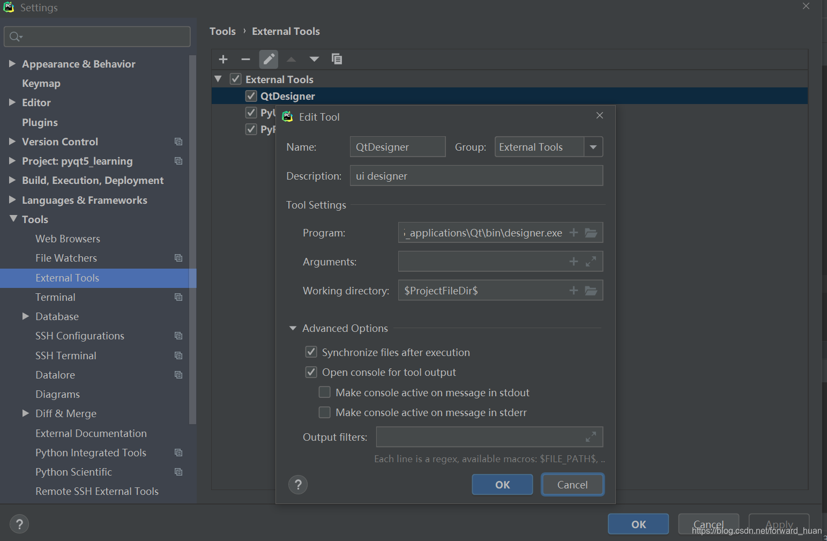This screenshot has width=827, height=541.
Task: Click project-level icon beside Version Control
Action: coord(178,142)
